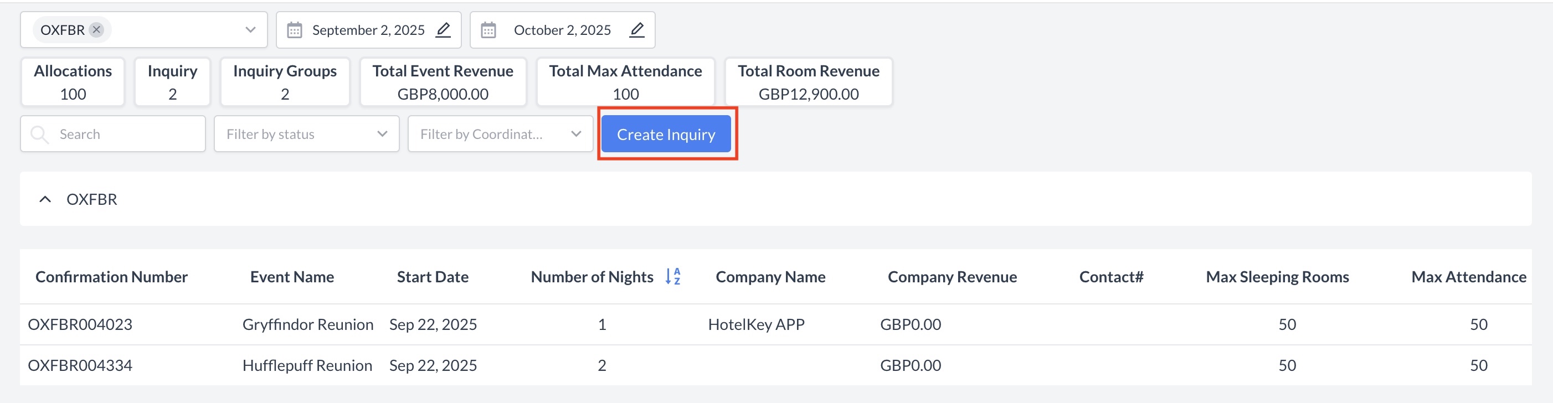Select the Allocations summary card
1553x403 pixels.
point(73,82)
